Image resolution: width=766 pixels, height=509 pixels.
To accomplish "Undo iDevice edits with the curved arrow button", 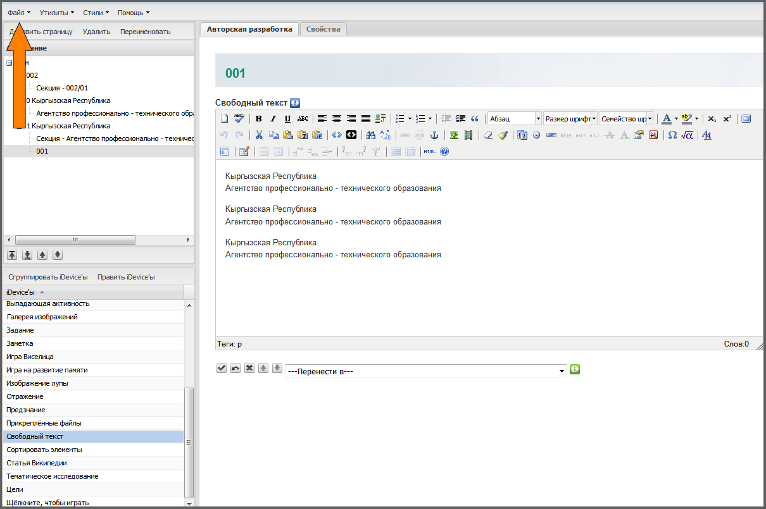I will click(x=235, y=368).
